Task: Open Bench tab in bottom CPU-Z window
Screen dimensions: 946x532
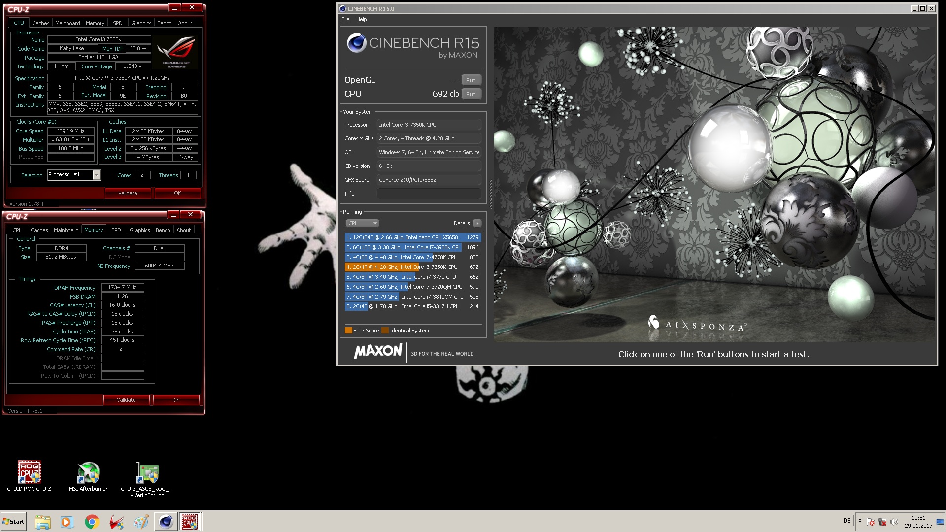Action: click(163, 230)
